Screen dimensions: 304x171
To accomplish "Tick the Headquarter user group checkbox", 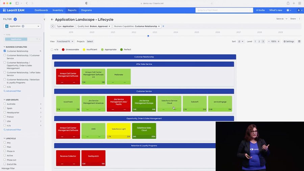I will pos(5,113).
